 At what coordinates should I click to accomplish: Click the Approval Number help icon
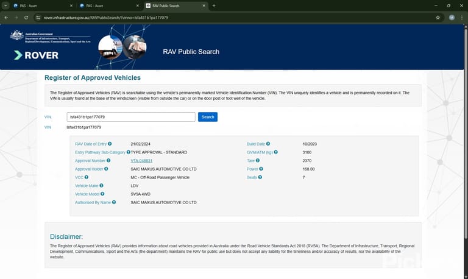(108, 161)
